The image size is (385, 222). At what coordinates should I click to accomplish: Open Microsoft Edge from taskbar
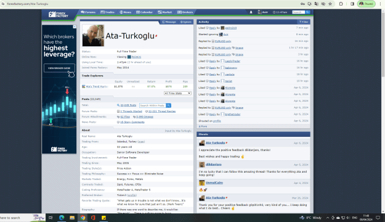coord(62,218)
